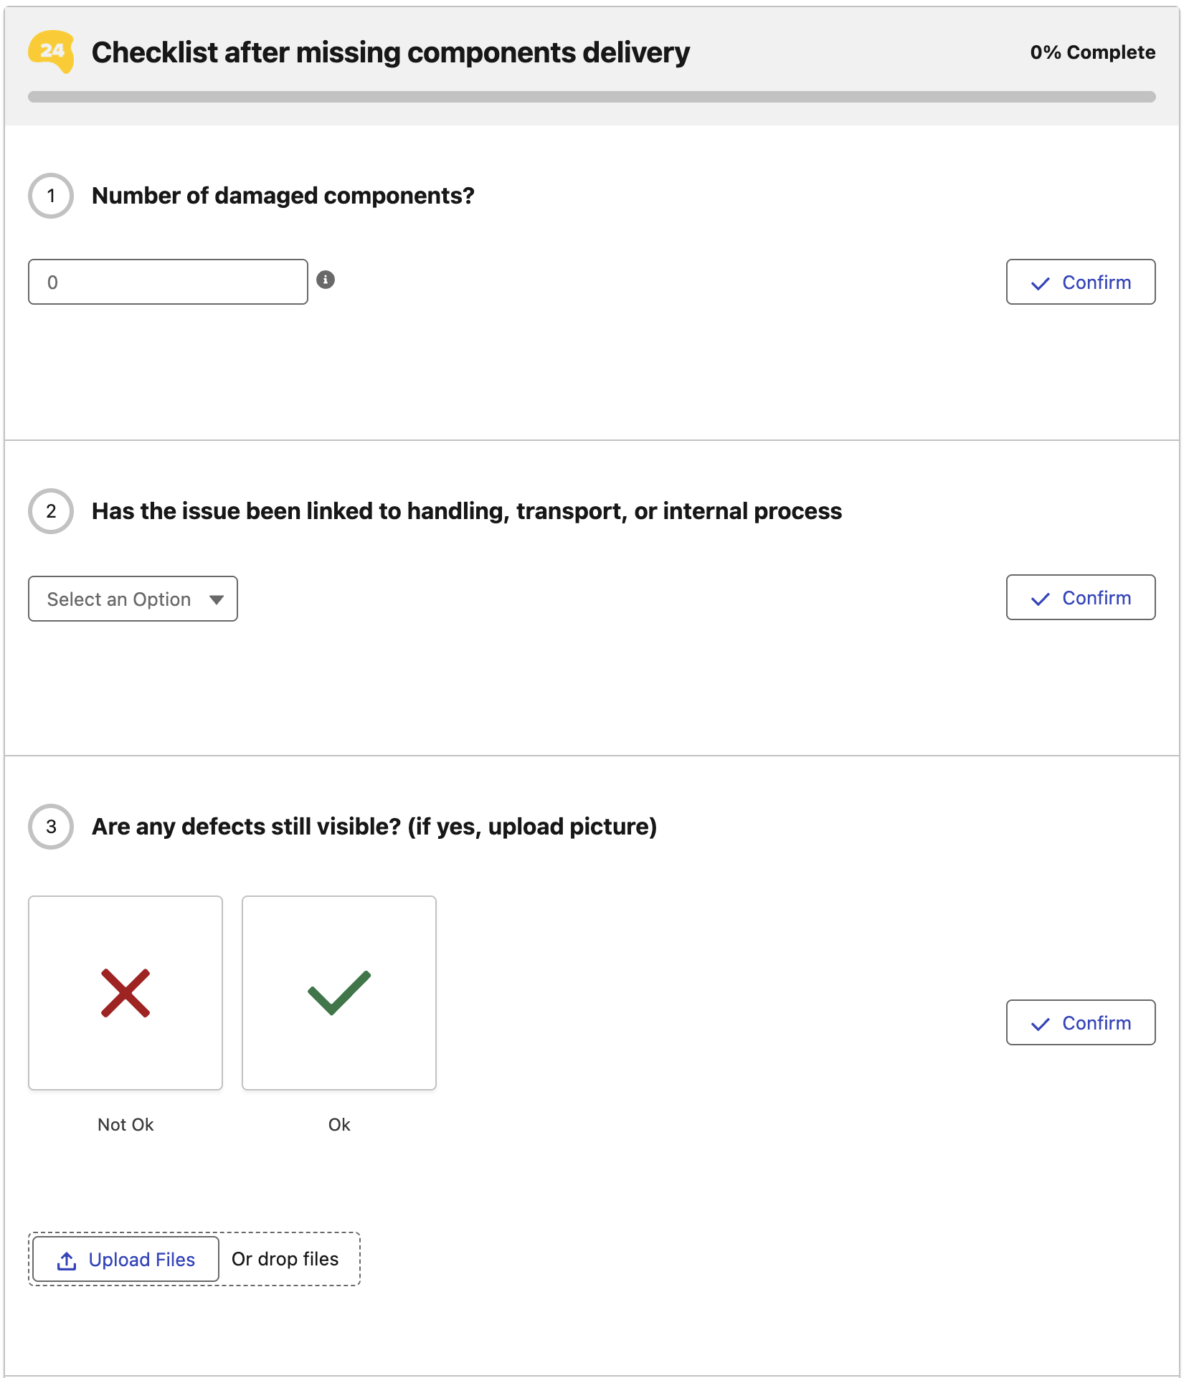Click the Or drop files area
Screen dimensions: 1189x1378
point(285,1259)
